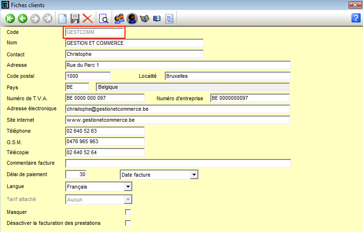Viewport: 363px width, 232px height.
Task: Save the client record with floppy icon
Action: pos(75,19)
